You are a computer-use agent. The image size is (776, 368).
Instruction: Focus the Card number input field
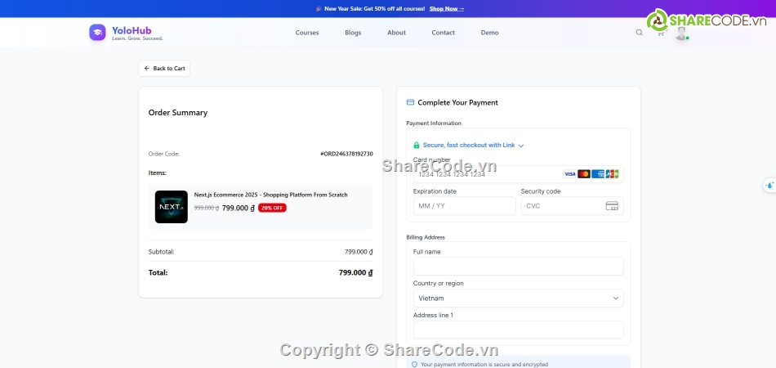(x=486, y=174)
